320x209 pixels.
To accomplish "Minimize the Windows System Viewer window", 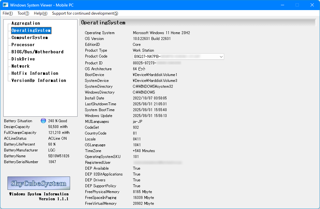I will (283, 5).
